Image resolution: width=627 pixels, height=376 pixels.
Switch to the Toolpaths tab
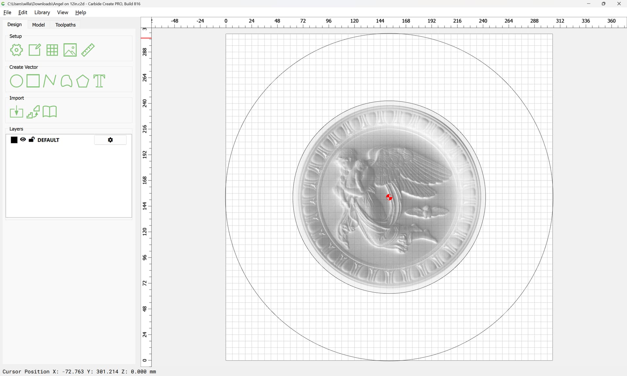tap(65, 25)
